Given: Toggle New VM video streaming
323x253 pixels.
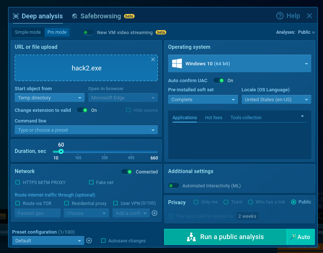Looking at the screenshot, I should point(88,32).
